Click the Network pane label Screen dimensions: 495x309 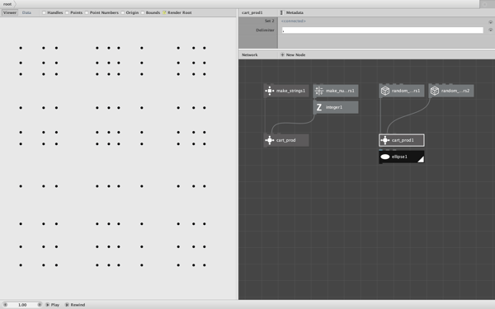coord(249,55)
